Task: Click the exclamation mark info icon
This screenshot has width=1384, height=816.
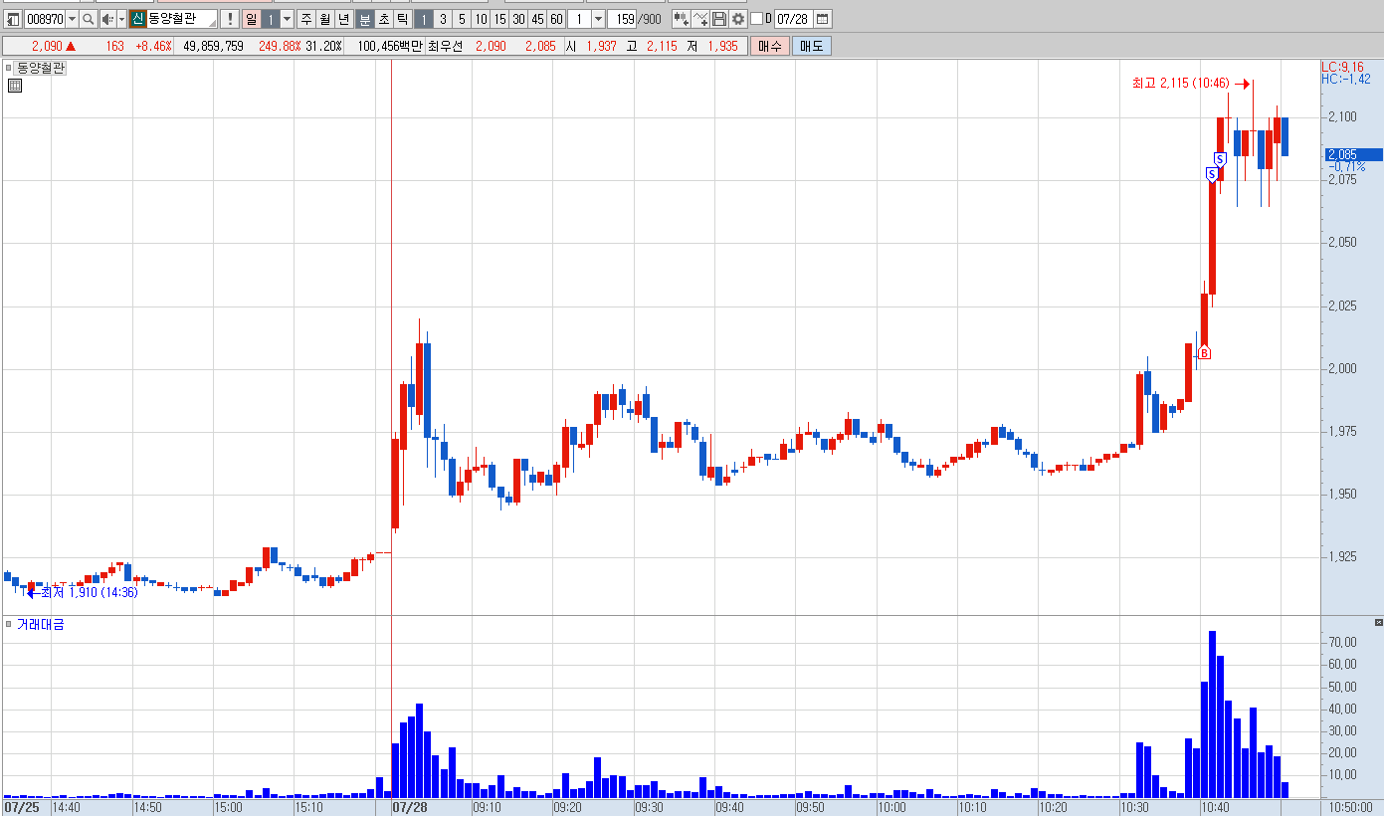Action: coord(230,19)
